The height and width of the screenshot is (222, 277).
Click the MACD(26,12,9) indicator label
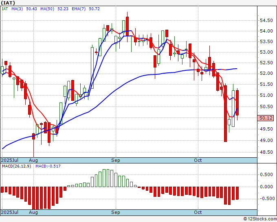[x=16, y=166]
